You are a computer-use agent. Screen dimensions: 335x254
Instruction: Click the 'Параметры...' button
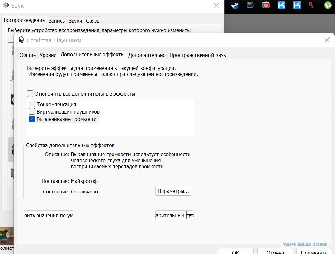click(173, 191)
